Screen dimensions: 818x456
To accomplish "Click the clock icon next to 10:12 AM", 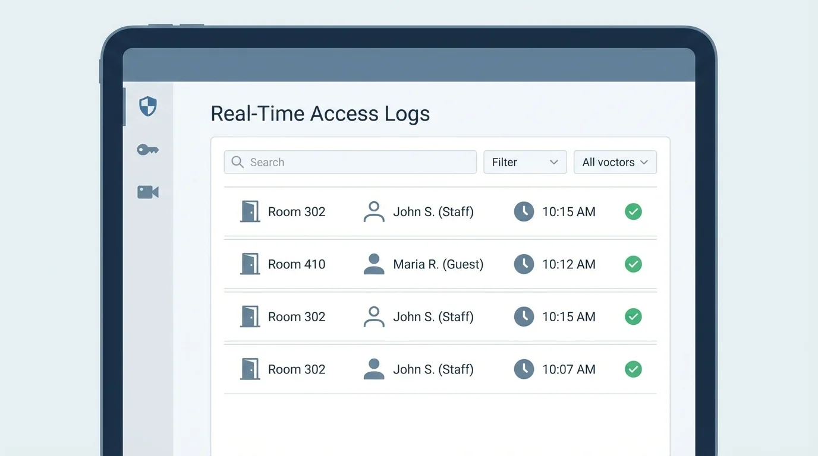I will point(524,264).
